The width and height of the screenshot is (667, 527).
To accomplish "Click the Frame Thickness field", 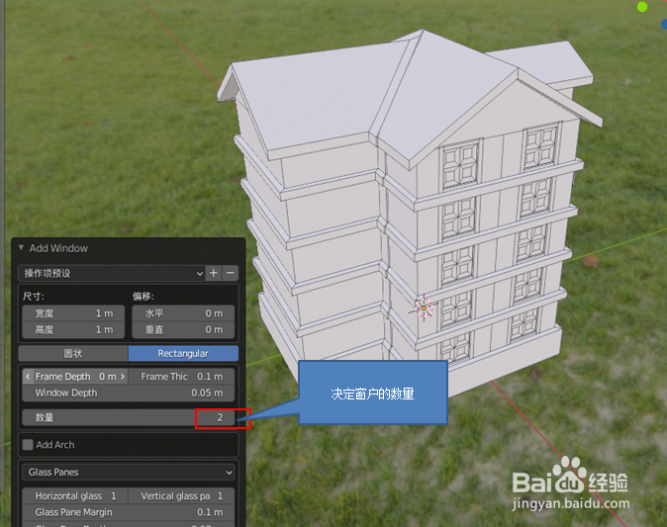I will click(182, 377).
